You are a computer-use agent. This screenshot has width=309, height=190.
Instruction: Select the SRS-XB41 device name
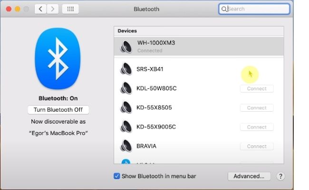click(x=150, y=69)
